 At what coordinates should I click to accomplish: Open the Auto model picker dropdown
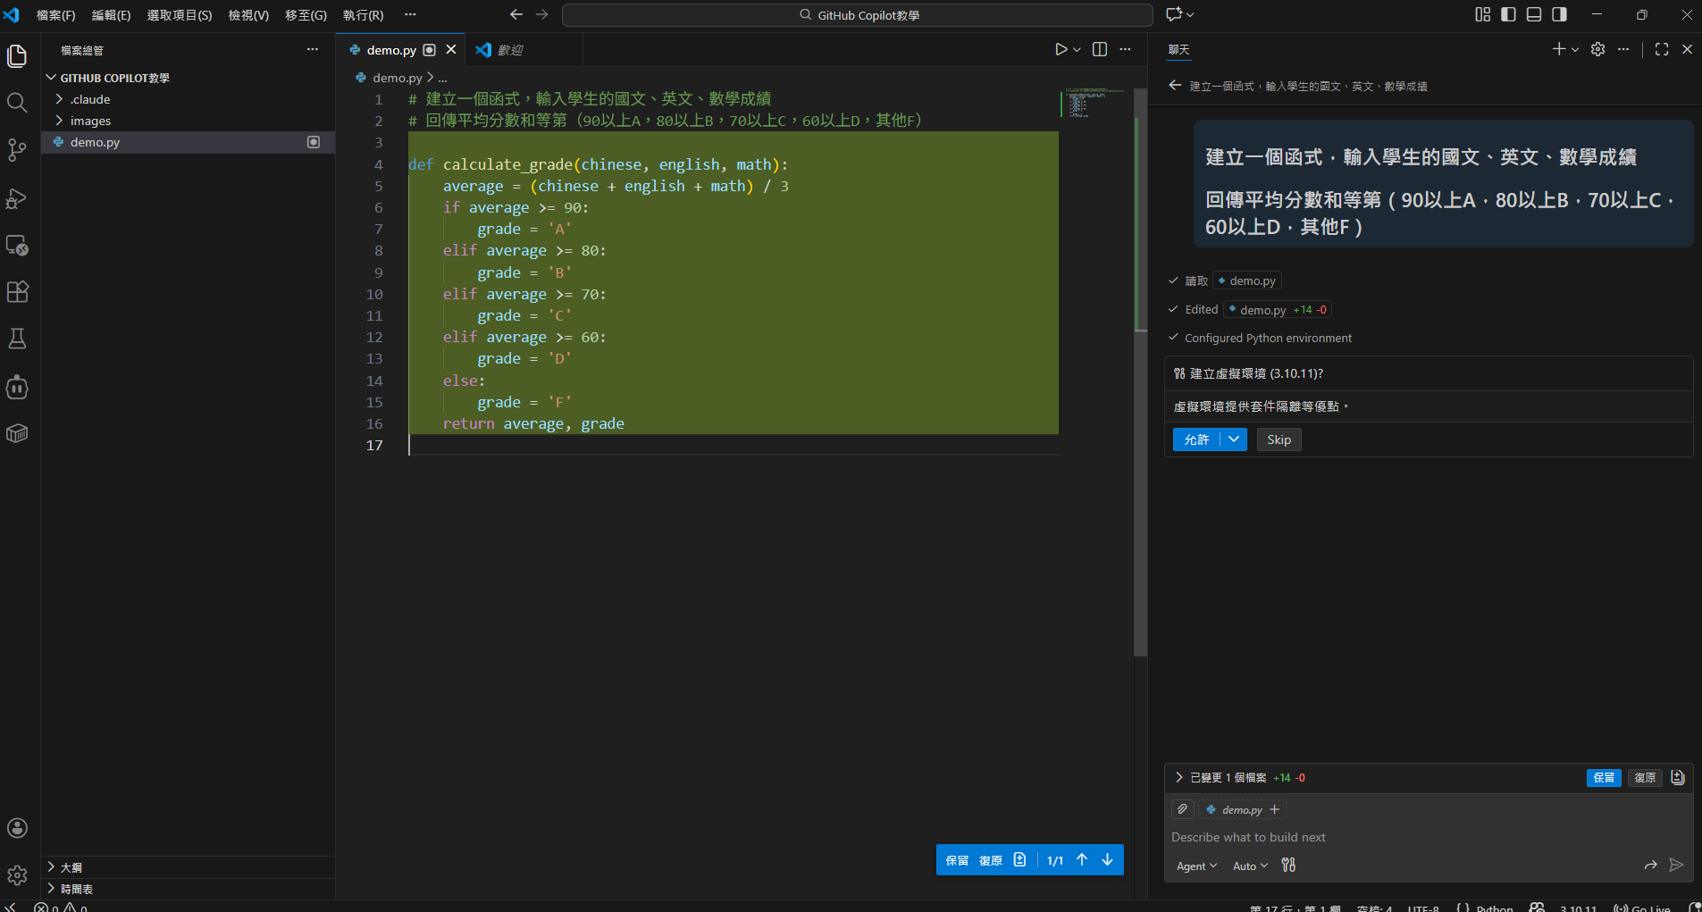click(x=1250, y=866)
